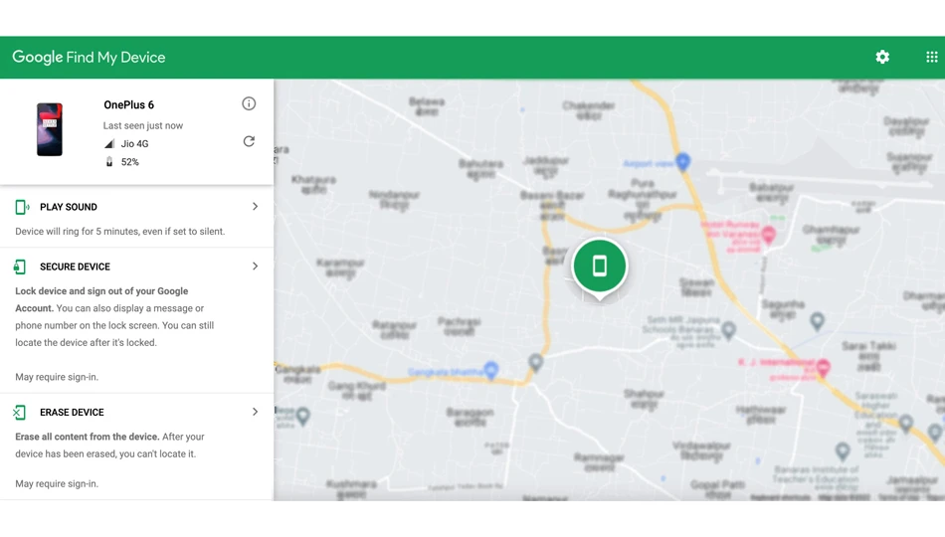This screenshot has width=945, height=537.
Task: Click the gray pin near Sagunha
Action: click(818, 320)
